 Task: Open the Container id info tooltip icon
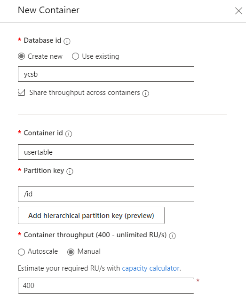coord(69,133)
